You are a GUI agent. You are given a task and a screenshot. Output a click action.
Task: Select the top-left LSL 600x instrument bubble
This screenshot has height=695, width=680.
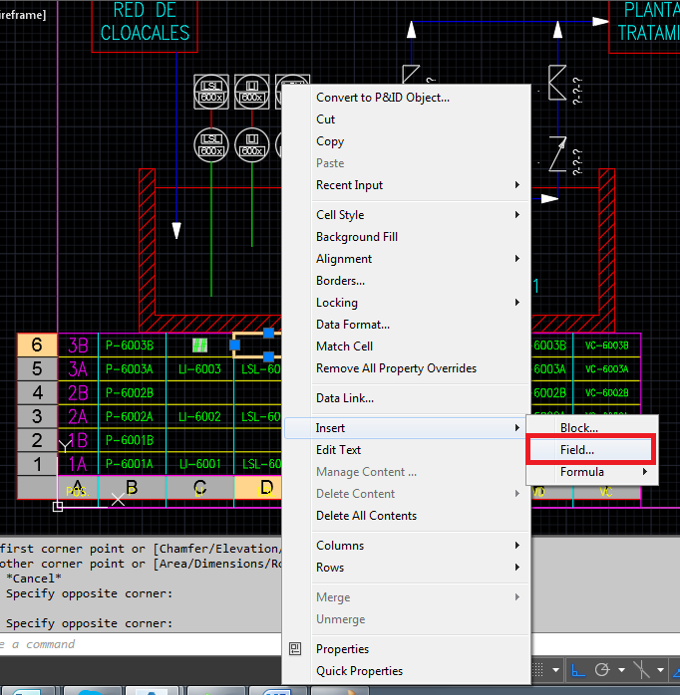(211, 92)
